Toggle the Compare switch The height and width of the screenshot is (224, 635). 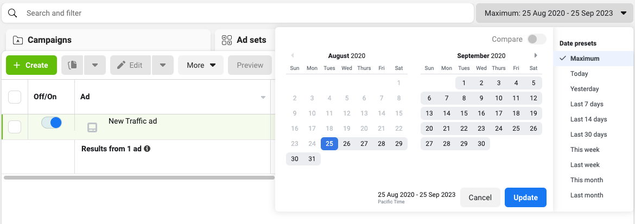coord(536,39)
